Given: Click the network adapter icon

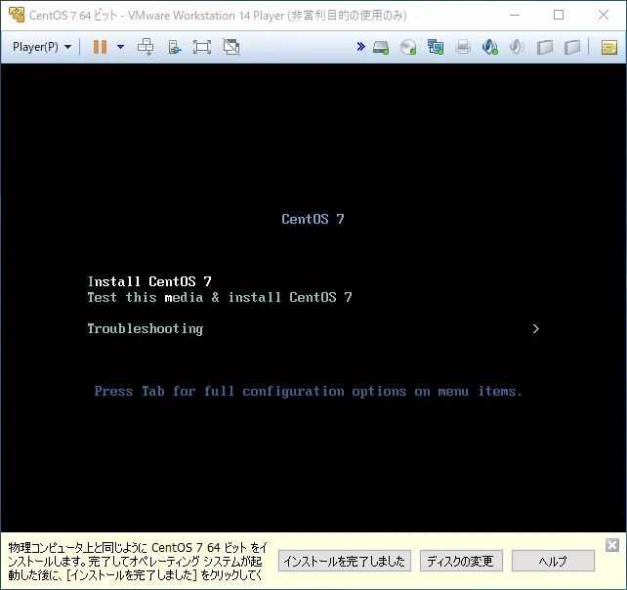Looking at the screenshot, I should tap(436, 47).
